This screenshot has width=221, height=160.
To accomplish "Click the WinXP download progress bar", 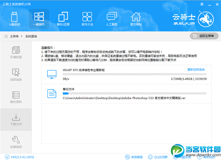I will 134,74.
